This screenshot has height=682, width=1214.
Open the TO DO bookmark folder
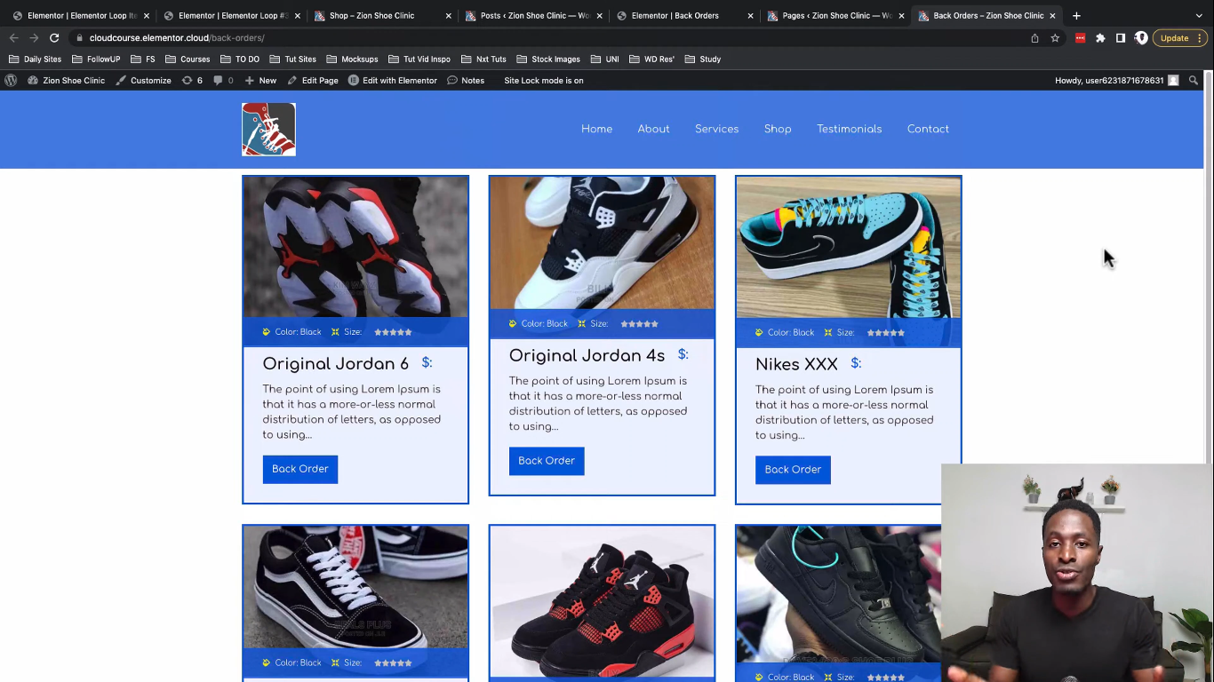click(240, 59)
